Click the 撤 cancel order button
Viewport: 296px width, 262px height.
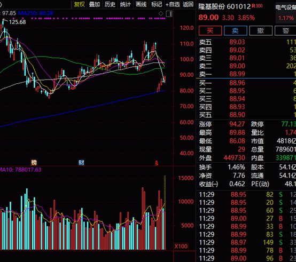[261, 30]
